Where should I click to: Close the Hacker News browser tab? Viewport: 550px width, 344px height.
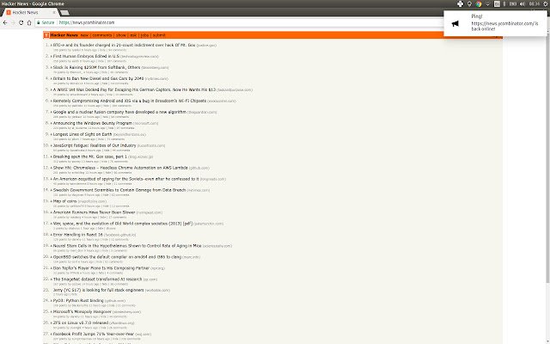54,13
